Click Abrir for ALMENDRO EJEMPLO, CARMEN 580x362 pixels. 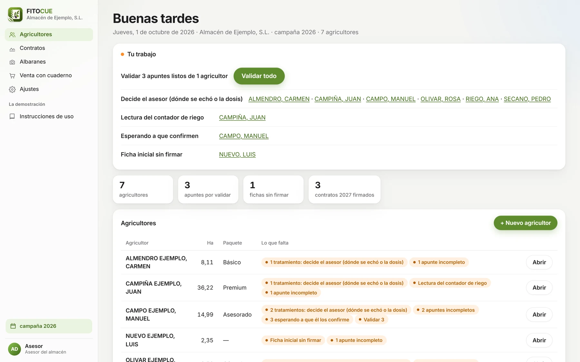click(539, 262)
